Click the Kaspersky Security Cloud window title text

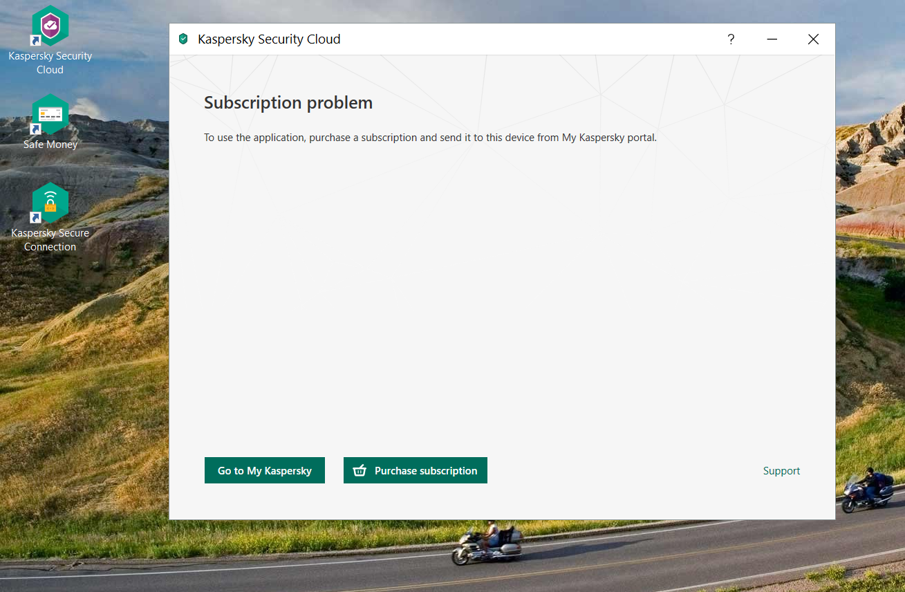point(269,39)
